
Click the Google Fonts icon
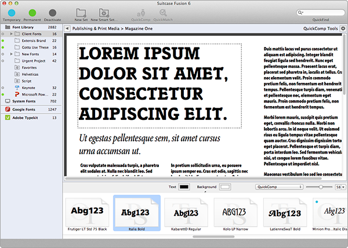(x=8, y=110)
